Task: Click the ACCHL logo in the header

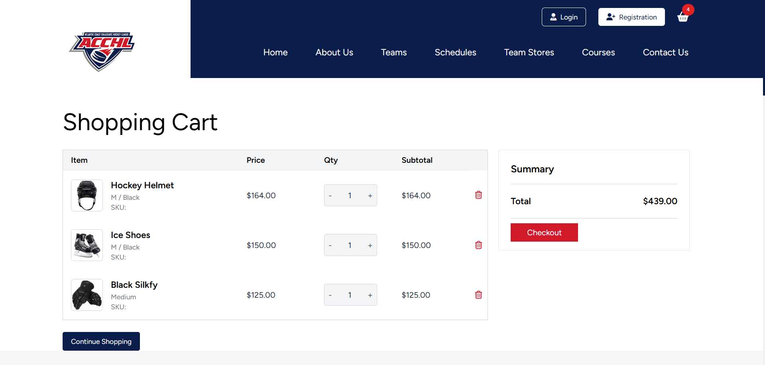Action: pyautogui.click(x=101, y=52)
